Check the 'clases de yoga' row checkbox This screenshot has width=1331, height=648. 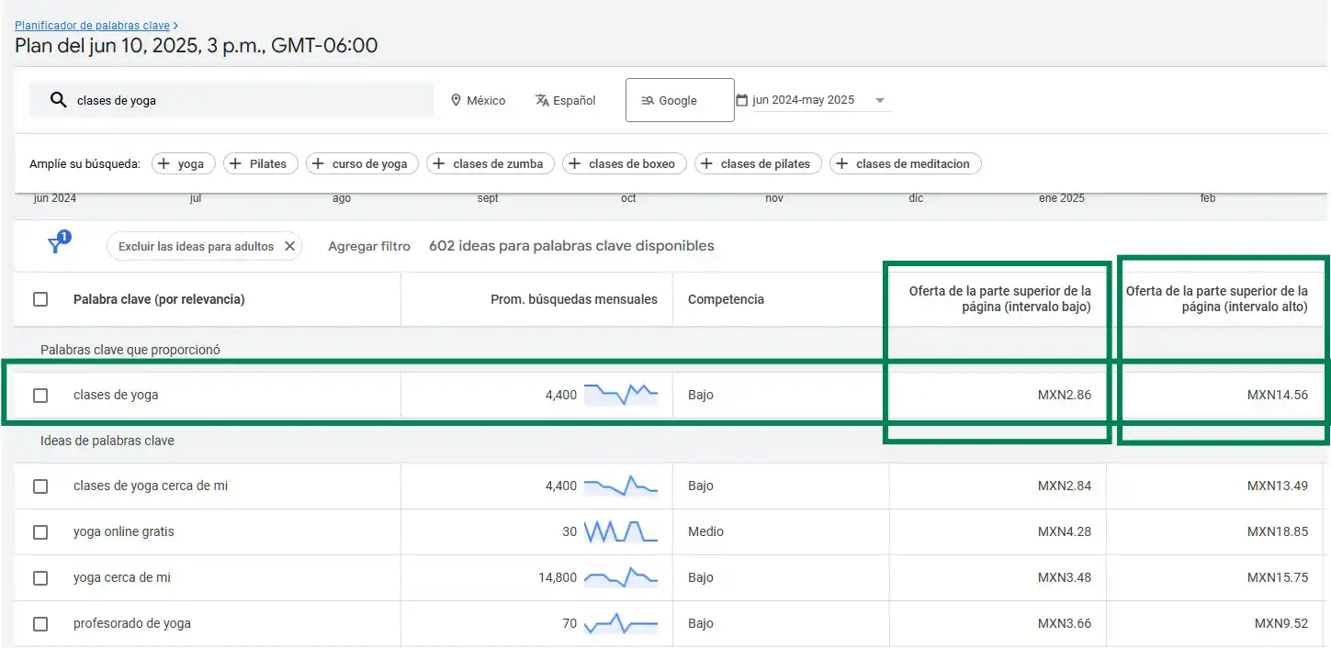tap(40, 395)
